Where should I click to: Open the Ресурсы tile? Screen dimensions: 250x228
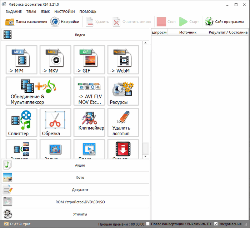123,91
